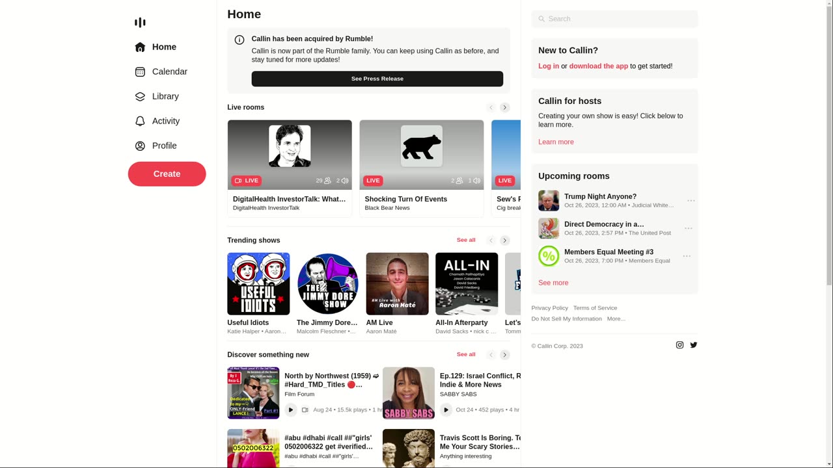Open Privacy Policy link
The width and height of the screenshot is (833, 468).
(549, 308)
